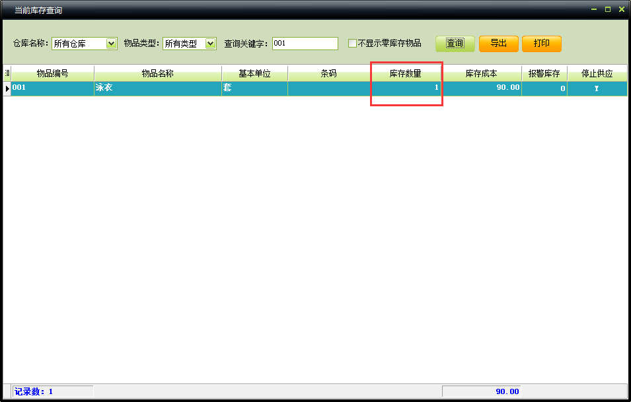The width and height of the screenshot is (631, 402).
Task: Click the 停止供应 column header
Action: click(x=597, y=73)
